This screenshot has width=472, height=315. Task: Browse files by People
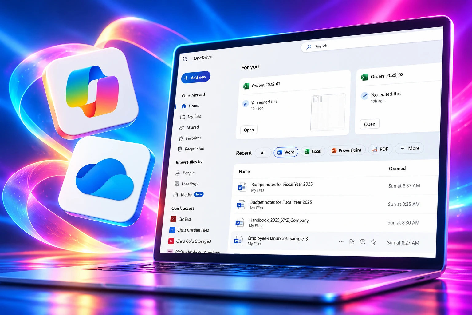pos(188,173)
